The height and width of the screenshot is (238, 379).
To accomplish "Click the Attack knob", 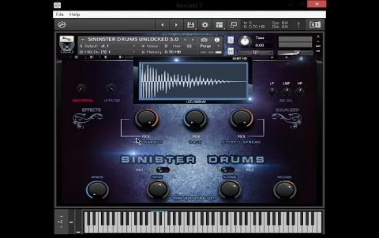I will tap(98, 190).
